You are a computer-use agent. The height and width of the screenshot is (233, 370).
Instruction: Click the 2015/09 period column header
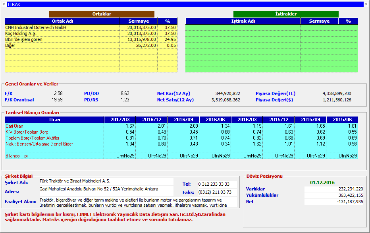[310, 120]
